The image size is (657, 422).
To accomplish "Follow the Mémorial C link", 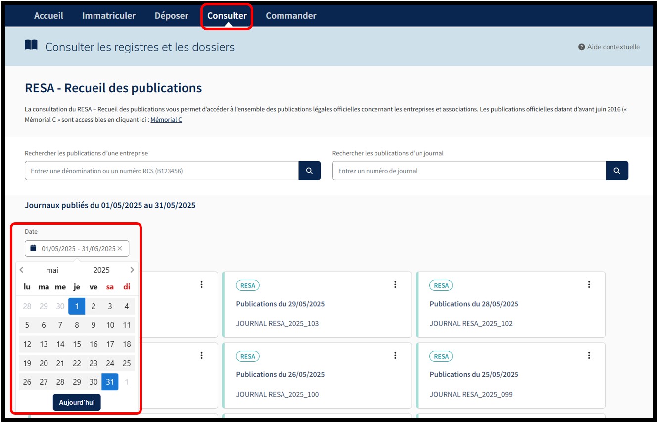I will [x=166, y=120].
